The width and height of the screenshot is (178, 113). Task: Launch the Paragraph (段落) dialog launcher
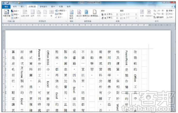[137, 21]
